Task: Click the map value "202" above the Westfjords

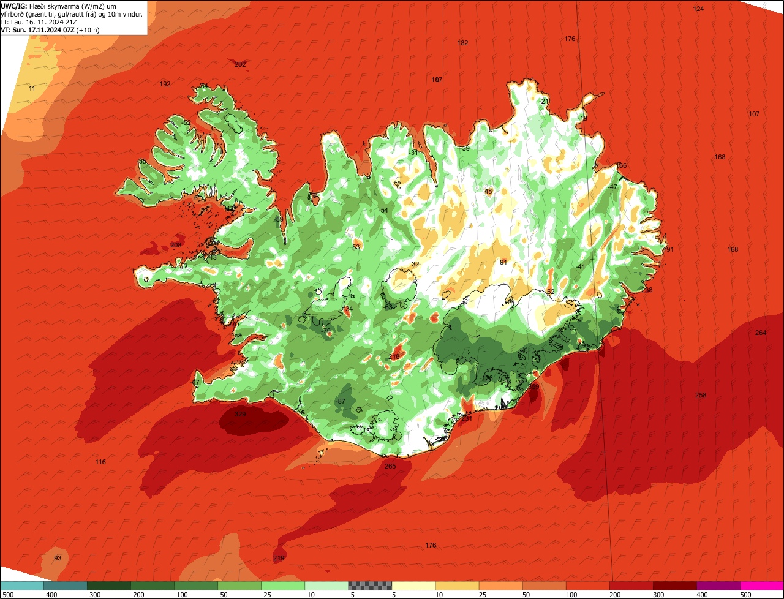Action: [x=240, y=64]
